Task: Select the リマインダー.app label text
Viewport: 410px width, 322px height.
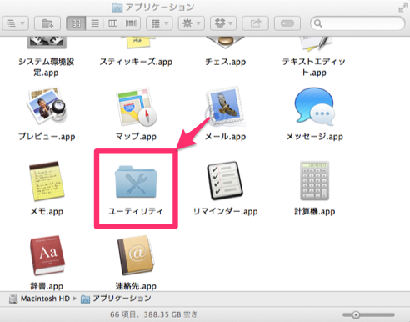Action: (225, 212)
